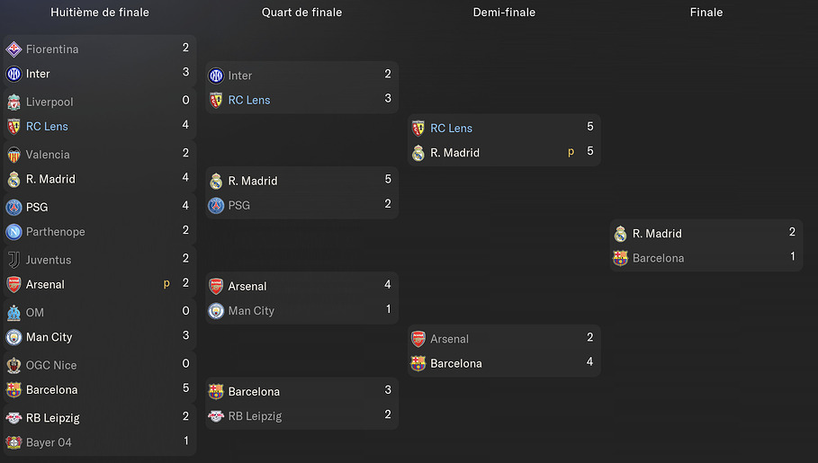Select the Demi-finale column header
This screenshot has width=818, height=463.
[504, 13]
